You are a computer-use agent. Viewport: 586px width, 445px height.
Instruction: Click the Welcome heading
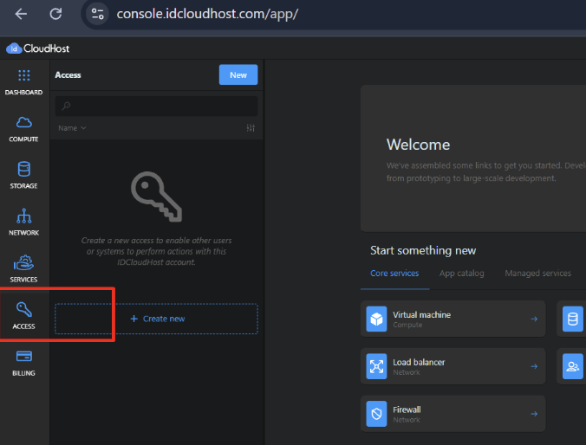(418, 145)
